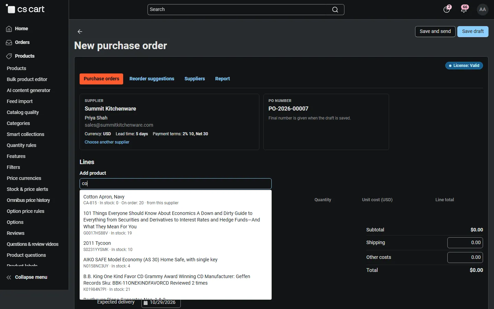This screenshot has height=309, width=494.
Task: Open the help notifications icon with badge 2
Action: click(x=447, y=9)
